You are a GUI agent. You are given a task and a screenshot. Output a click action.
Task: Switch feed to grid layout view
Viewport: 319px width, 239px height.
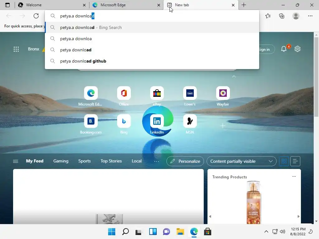(x=284, y=161)
